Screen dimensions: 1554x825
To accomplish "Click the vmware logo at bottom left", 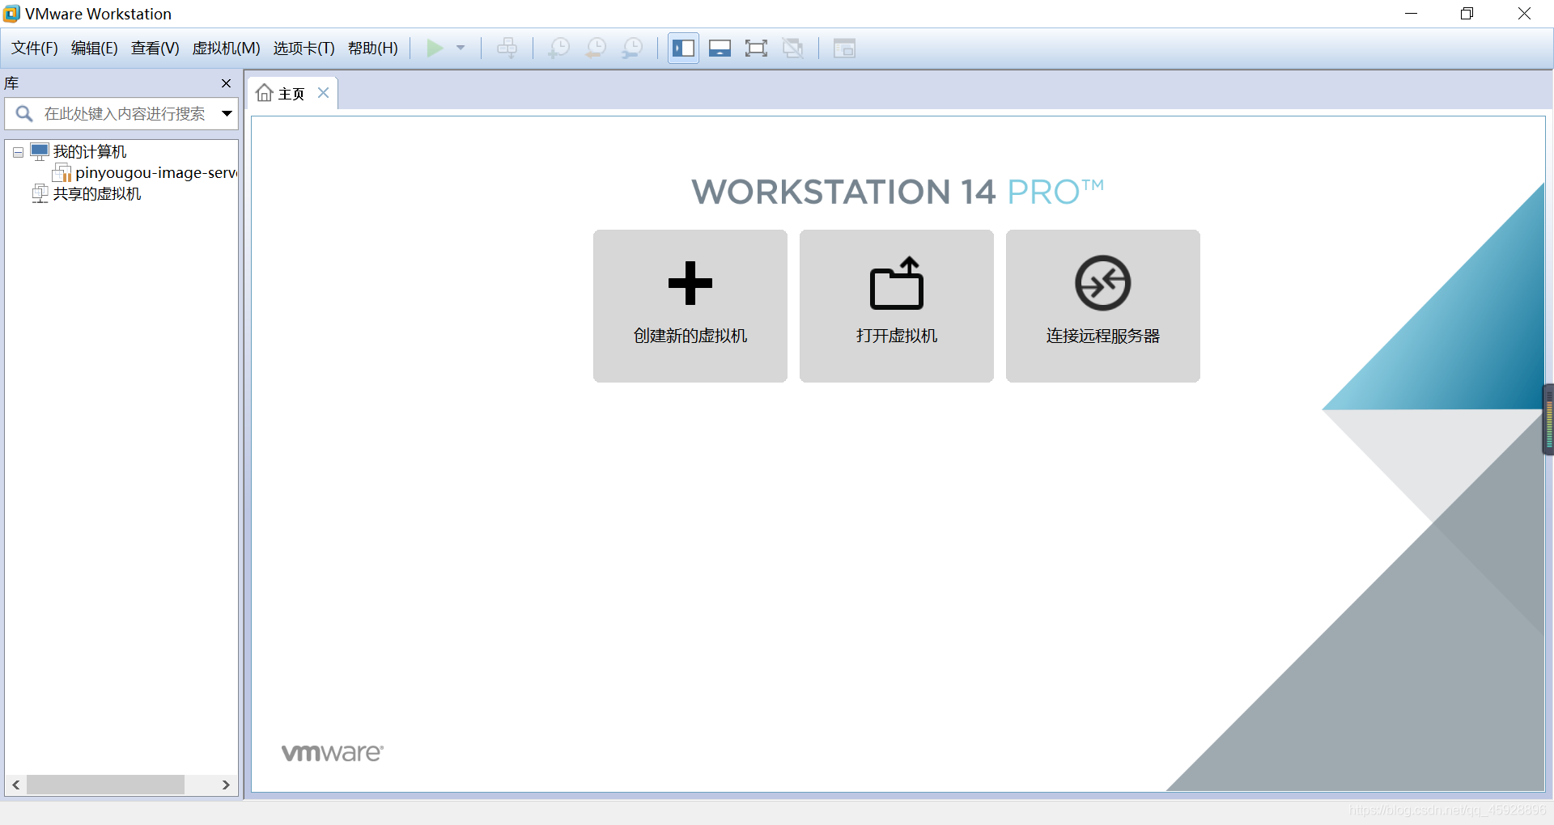I will click(333, 753).
